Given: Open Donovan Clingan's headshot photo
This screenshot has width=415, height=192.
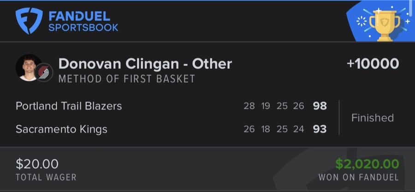Looking at the screenshot, I should [28, 67].
